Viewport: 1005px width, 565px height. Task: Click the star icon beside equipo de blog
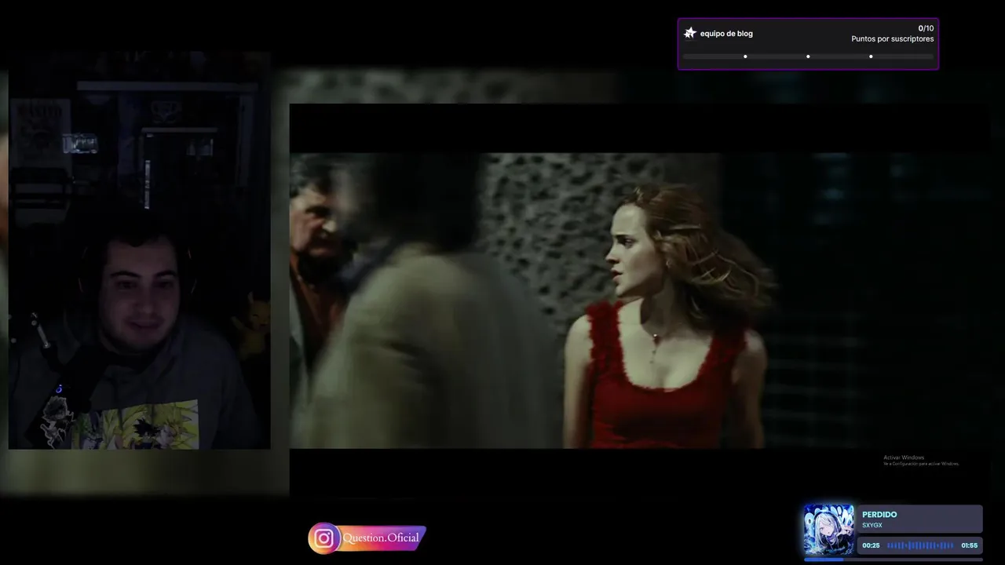(x=690, y=33)
